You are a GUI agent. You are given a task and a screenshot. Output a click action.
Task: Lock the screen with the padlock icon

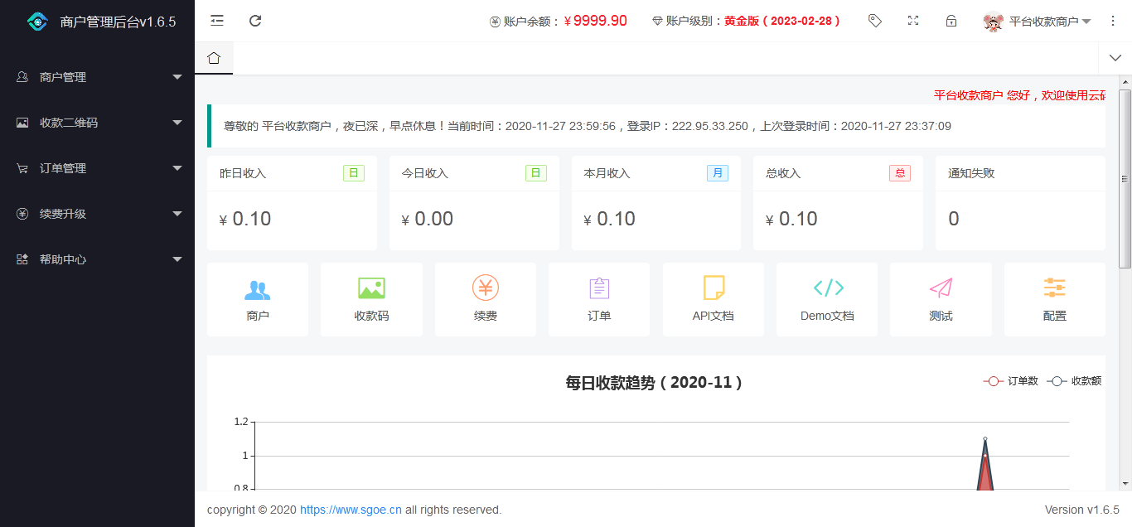(951, 20)
